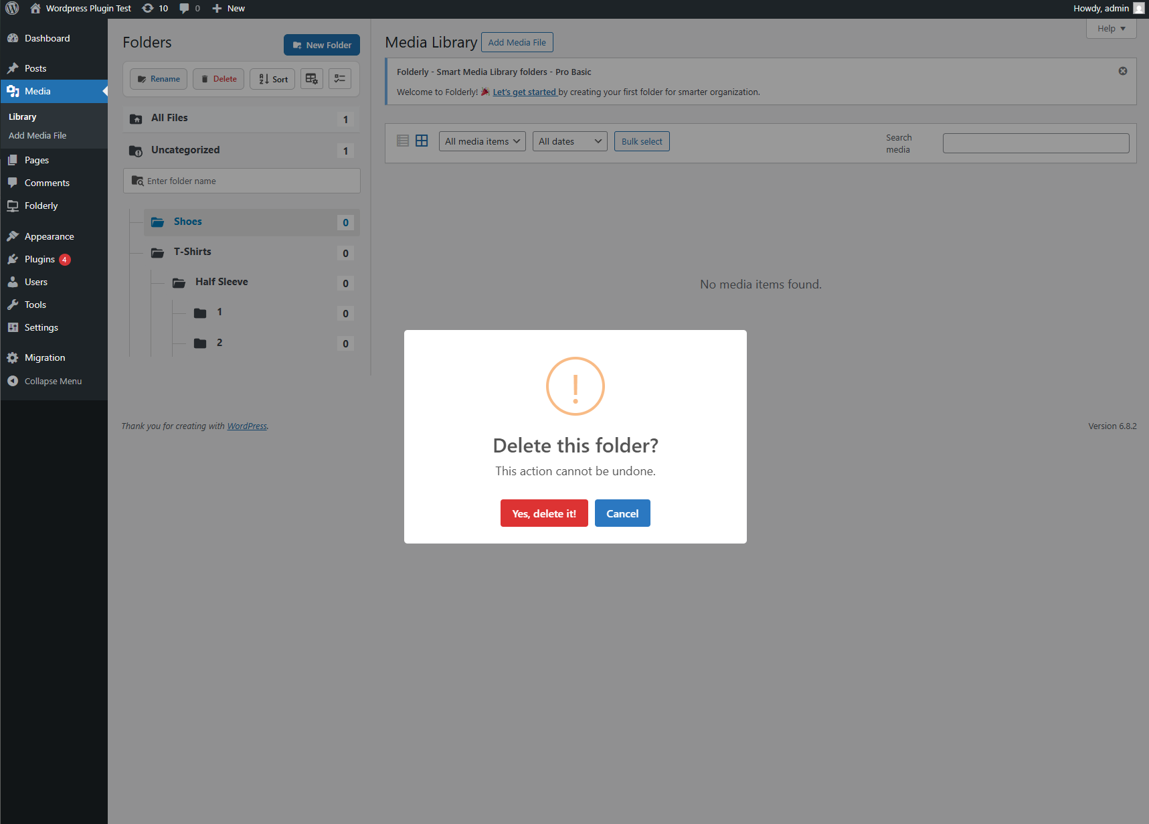Open the Sort folders dropdown

click(272, 79)
